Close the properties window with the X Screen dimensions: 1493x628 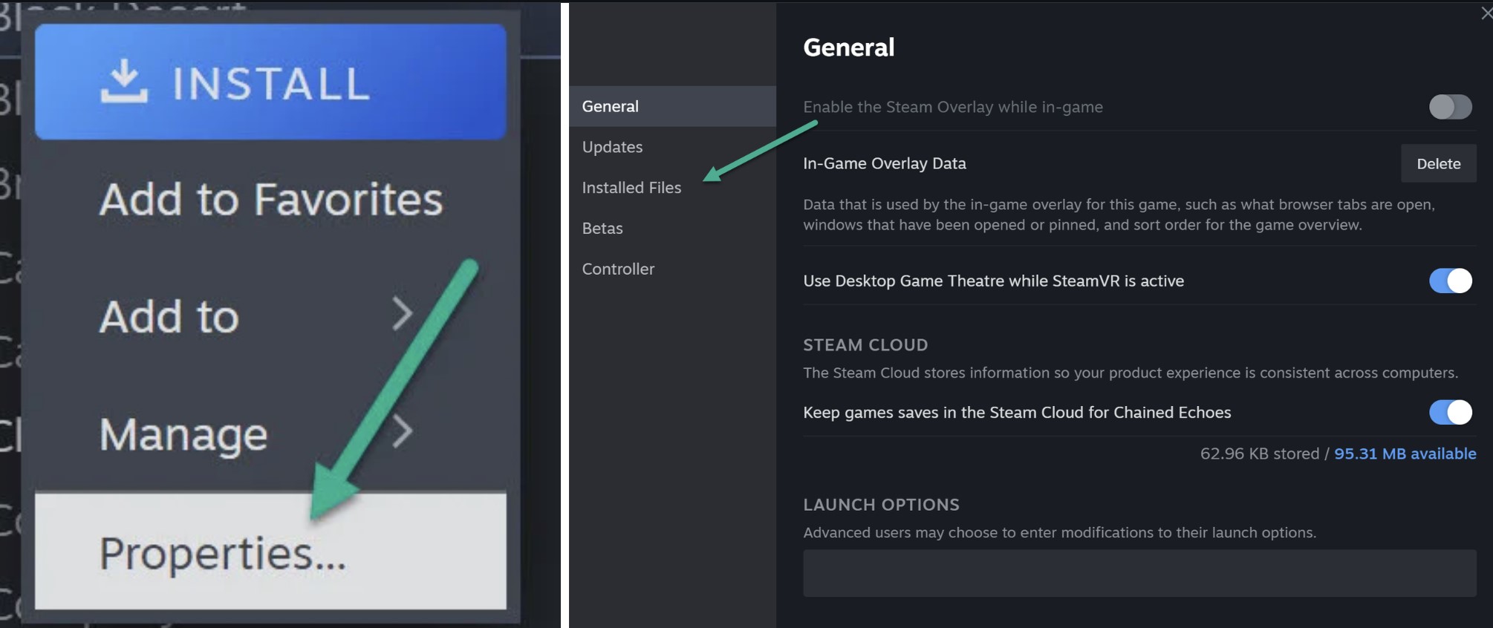point(1486,13)
